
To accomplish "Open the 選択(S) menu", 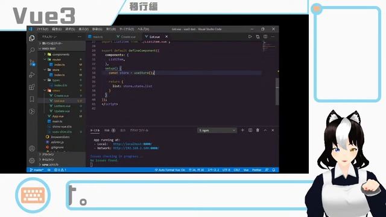I will click(70, 29).
